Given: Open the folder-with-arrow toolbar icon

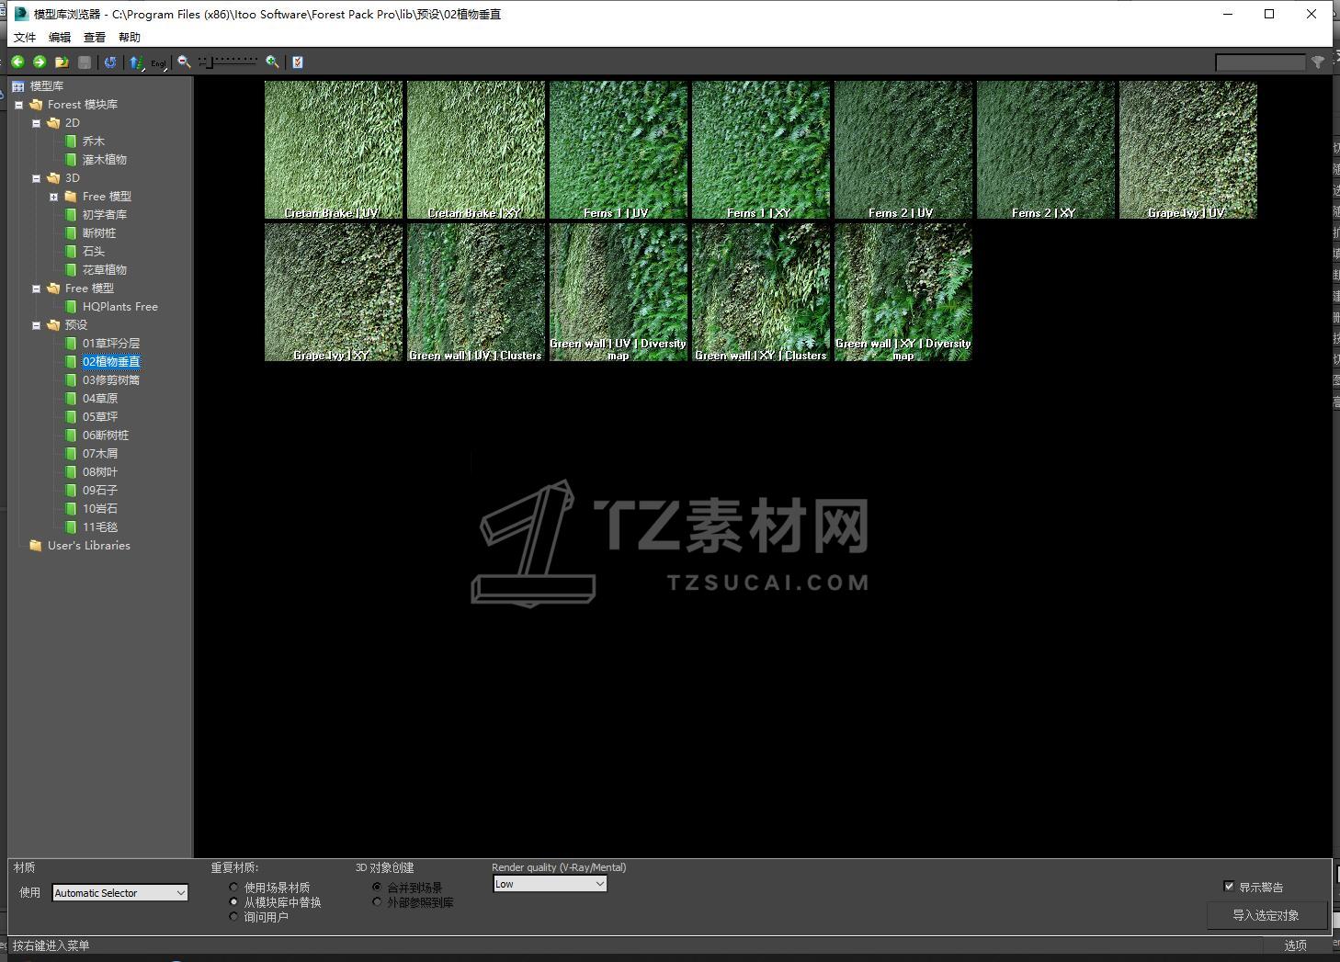Looking at the screenshot, I should coord(62,62).
